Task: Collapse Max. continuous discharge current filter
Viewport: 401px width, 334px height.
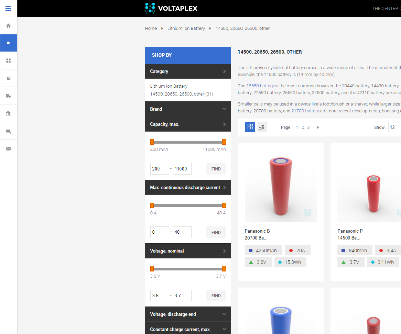Action: pyautogui.click(x=188, y=187)
